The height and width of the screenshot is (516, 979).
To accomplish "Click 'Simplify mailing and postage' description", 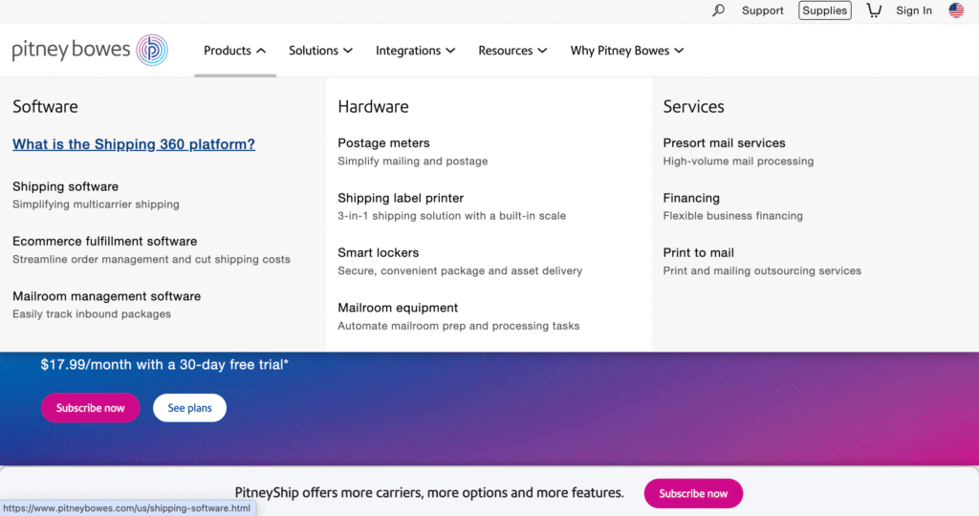I will [x=413, y=161].
